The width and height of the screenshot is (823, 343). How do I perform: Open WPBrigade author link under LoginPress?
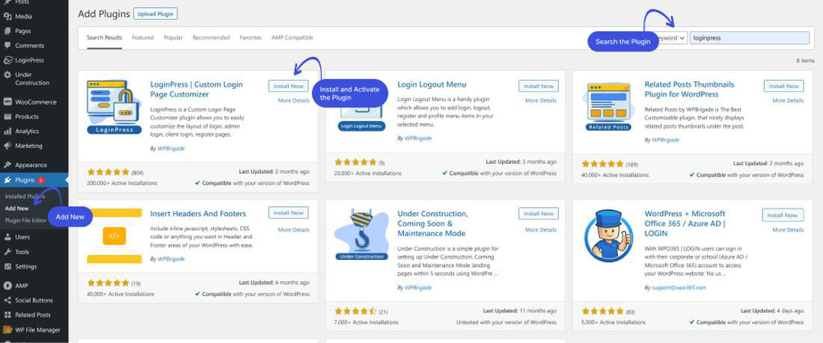(171, 149)
